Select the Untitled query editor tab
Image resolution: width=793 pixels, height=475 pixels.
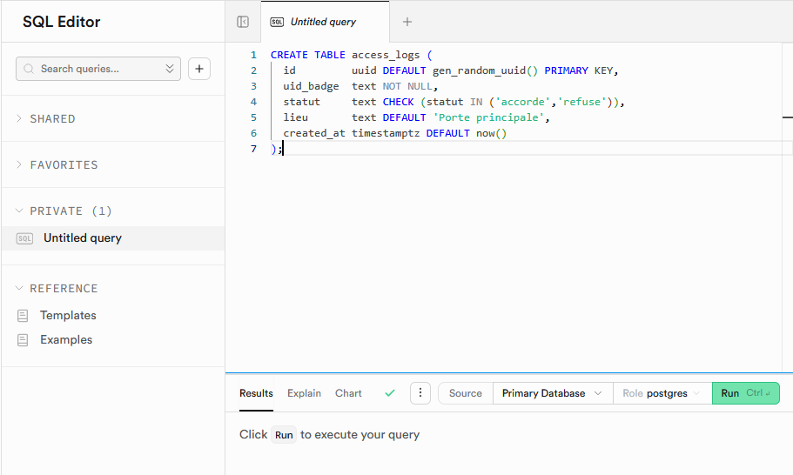point(326,22)
